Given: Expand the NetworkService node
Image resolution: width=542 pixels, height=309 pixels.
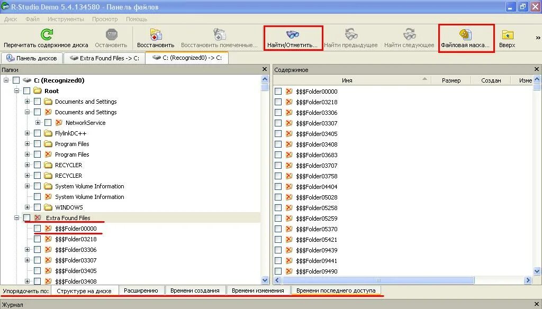Looking at the screenshot, I should pos(38,123).
